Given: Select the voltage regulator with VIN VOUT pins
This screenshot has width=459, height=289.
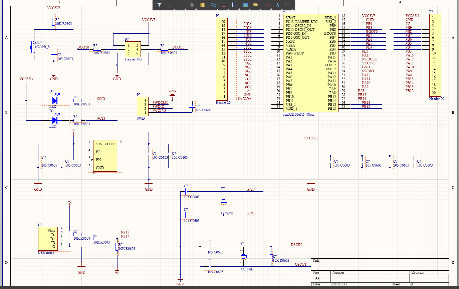Looking at the screenshot, I should (x=105, y=156).
